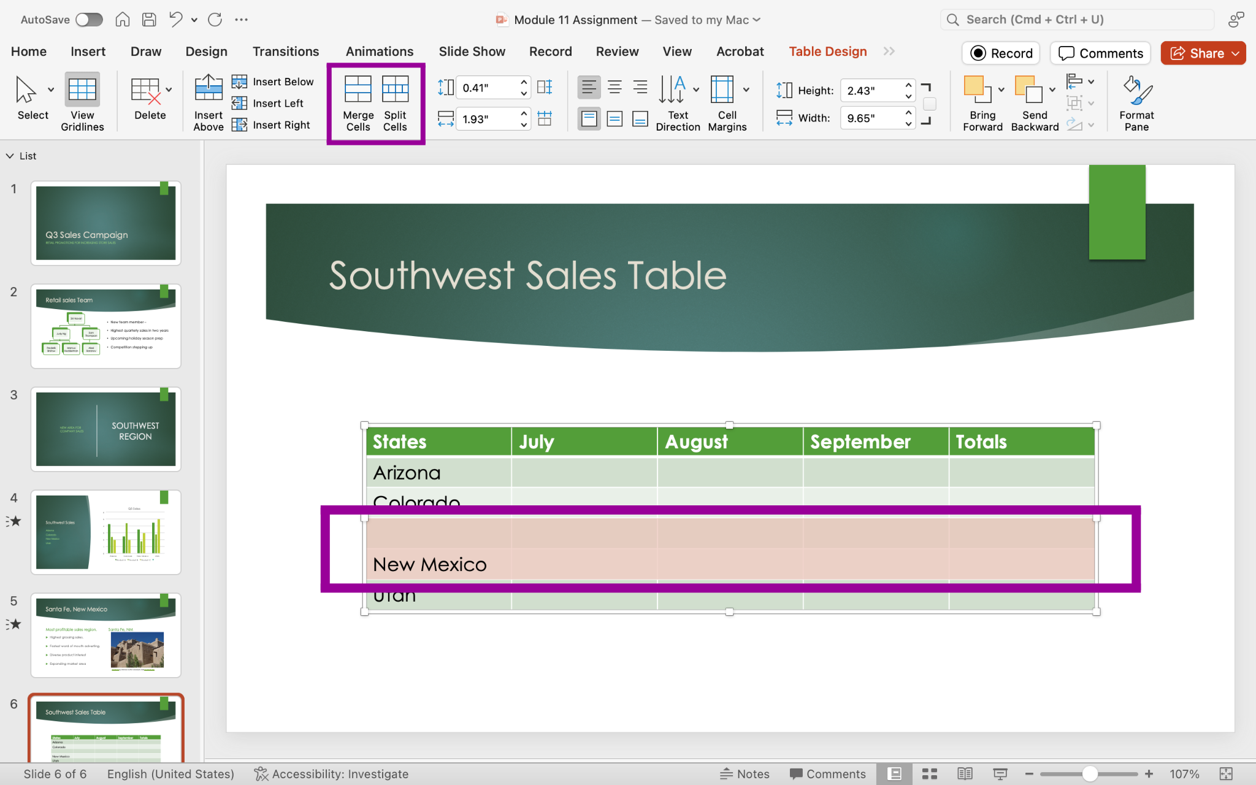Image resolution: width=1256 pixels, height=785 pixels.
Task: Click Insert Below
Action: [273, 82]
